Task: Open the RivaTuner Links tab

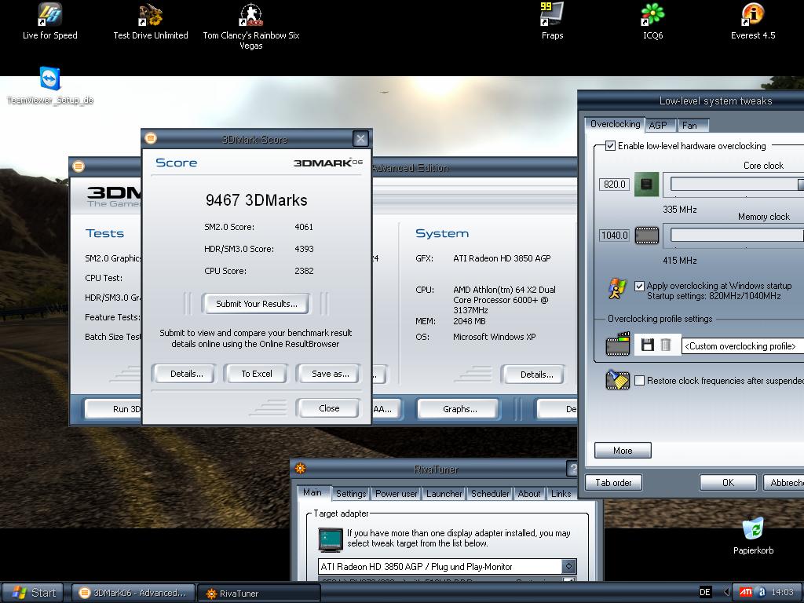Action: click(561, 493)
